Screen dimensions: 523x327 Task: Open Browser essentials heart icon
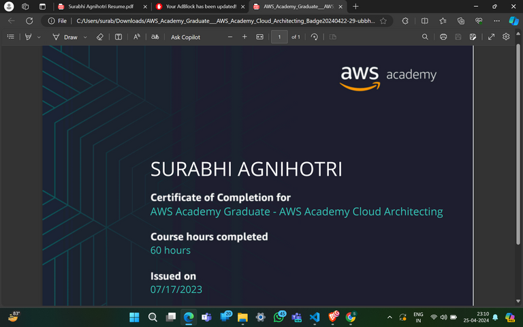479,21
